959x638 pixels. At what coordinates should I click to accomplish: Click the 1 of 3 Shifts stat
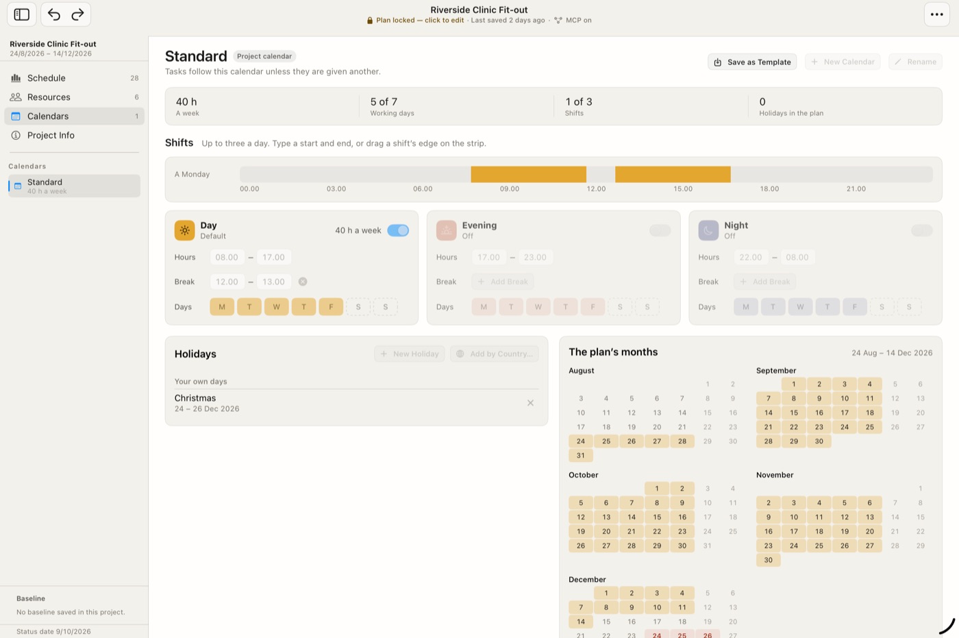click(579, 106)
